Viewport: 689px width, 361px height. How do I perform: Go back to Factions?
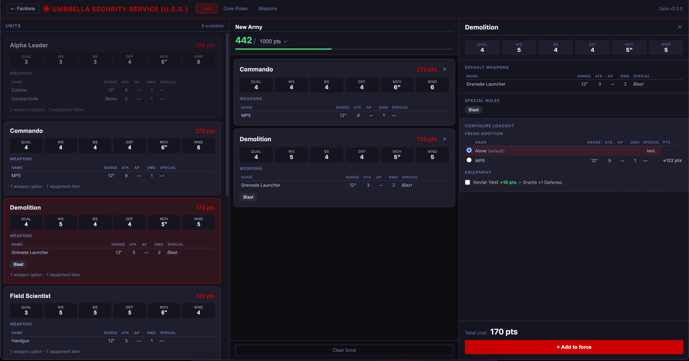(23, 9)
